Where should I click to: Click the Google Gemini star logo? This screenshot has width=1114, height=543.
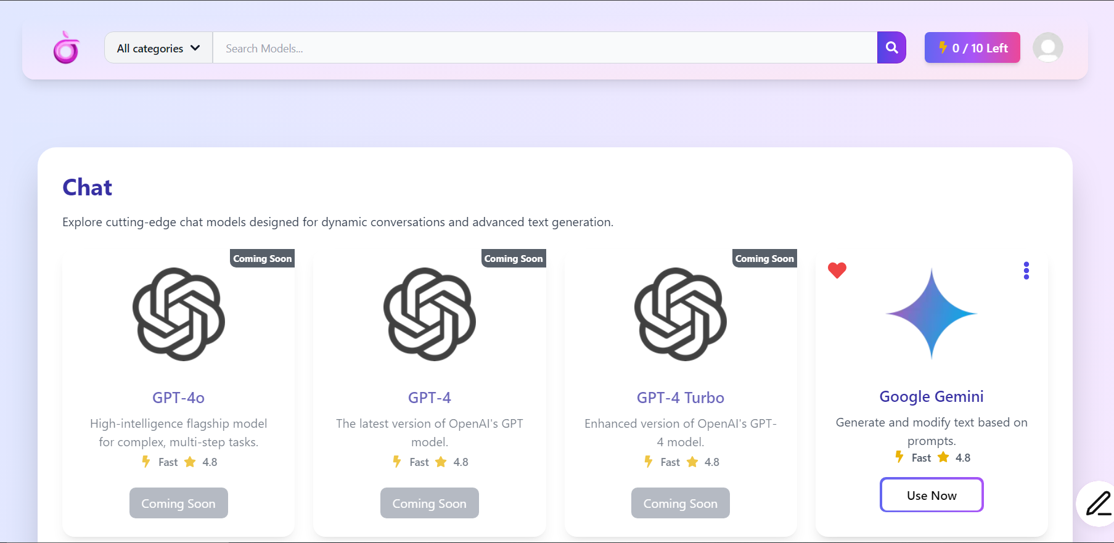tap(932, 314)
